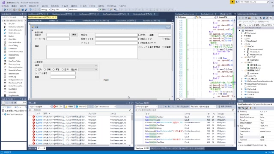The width and height of the screenshot is (274, 154).
Task: Check the checkbox beside the アドレス field
Action: [140, 43]
